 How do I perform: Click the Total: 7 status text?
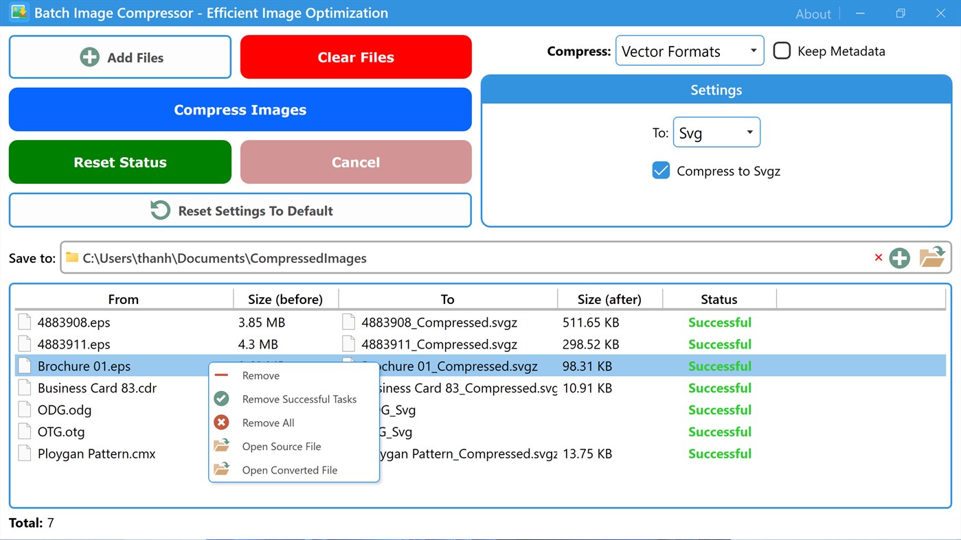point(32,523)
